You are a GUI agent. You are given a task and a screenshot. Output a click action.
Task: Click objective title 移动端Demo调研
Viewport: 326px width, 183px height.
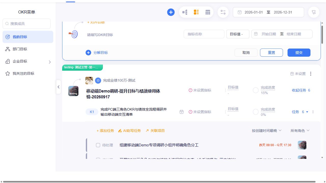[123, 94]
